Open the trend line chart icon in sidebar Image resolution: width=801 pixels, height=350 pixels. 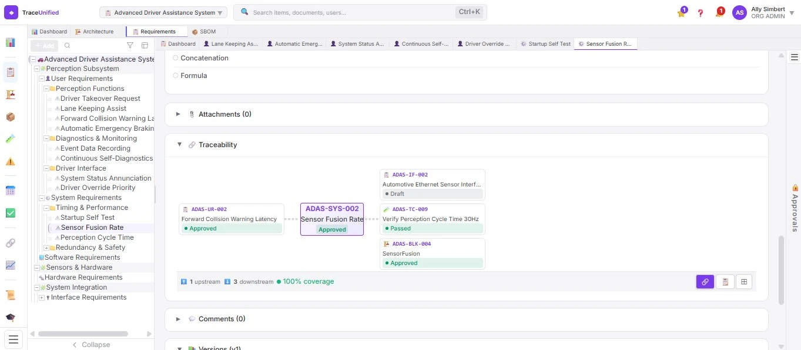coord(11,265)
